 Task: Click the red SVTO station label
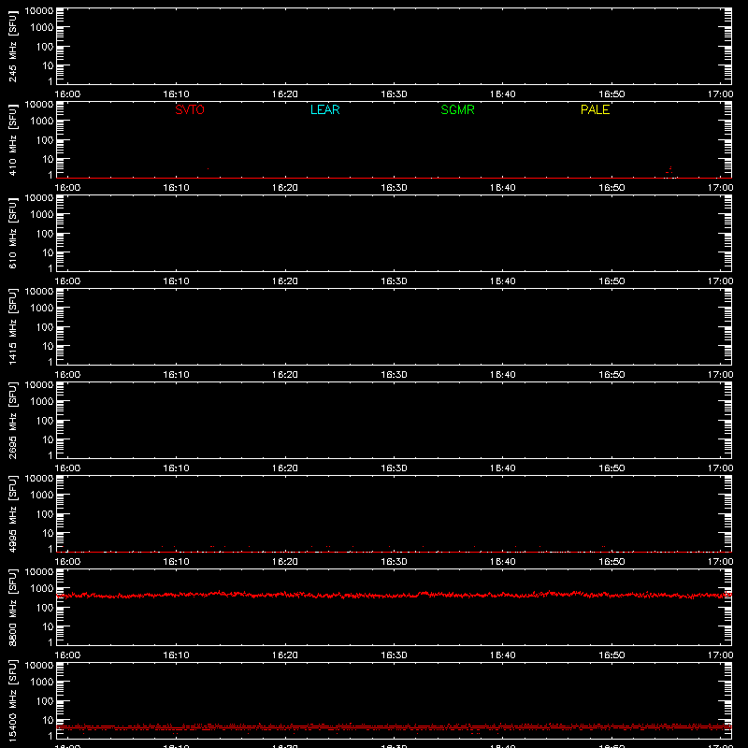pyautogui.click(x=190, y=109)
